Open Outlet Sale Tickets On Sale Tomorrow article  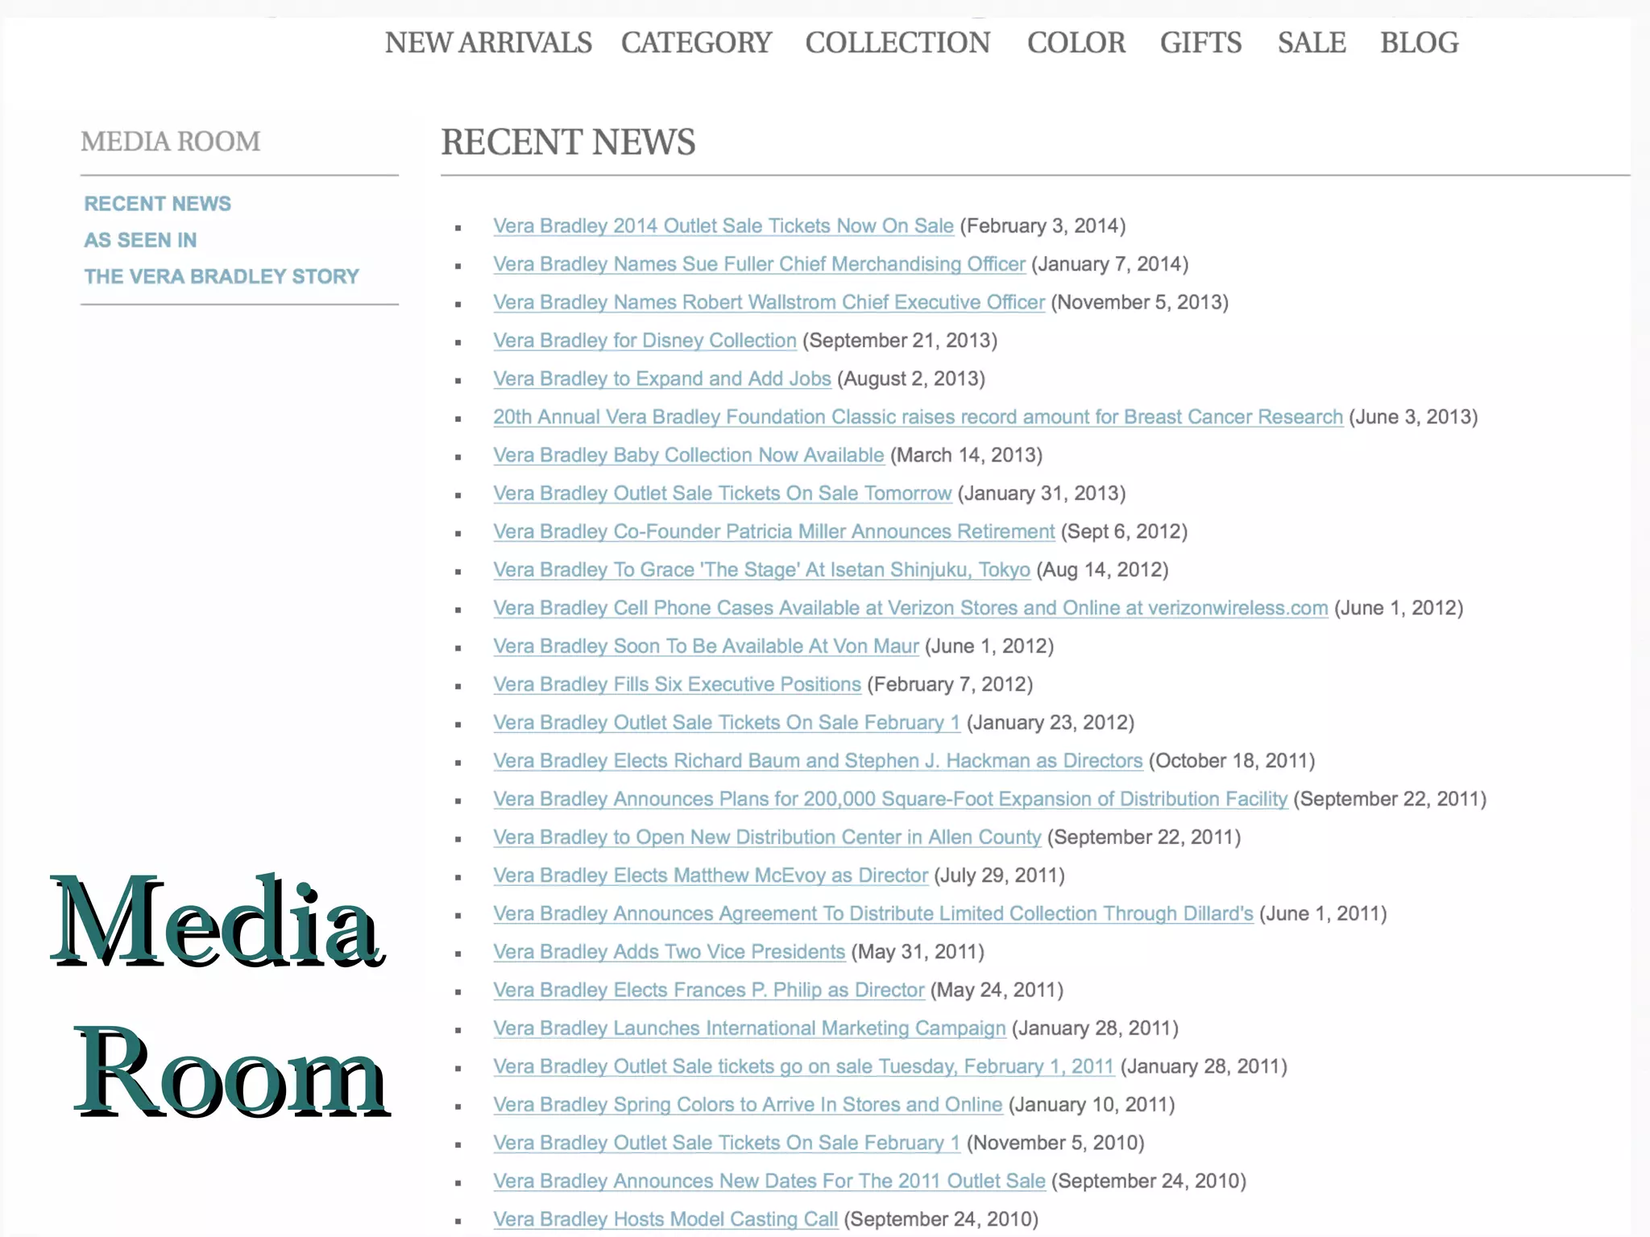tap(723, 494)
